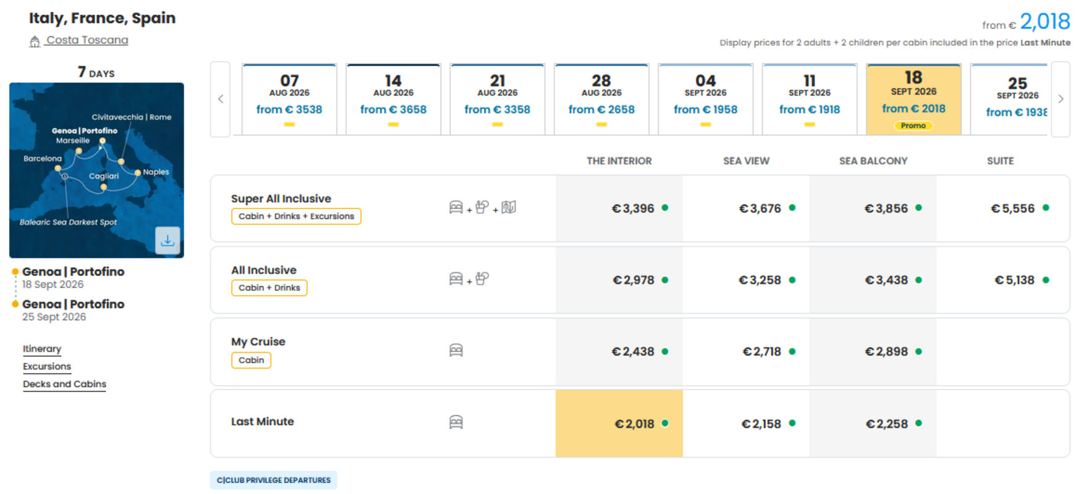Click Italy, France, Spain cruise title

pyautogui.click(x=103, y=18)
